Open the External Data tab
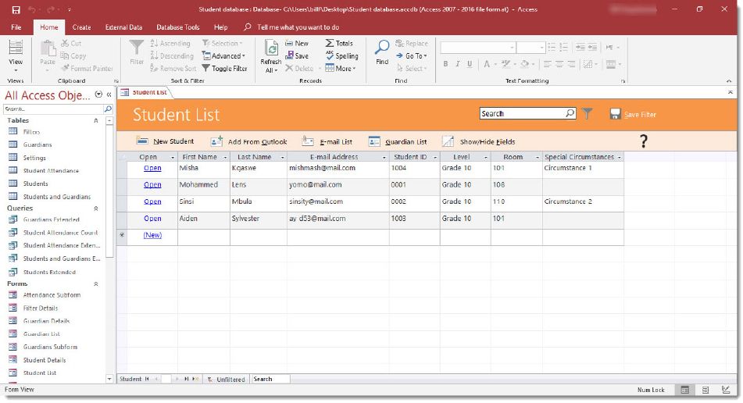The width and height of the screenshot is (743, 403). tap(123, 27)
